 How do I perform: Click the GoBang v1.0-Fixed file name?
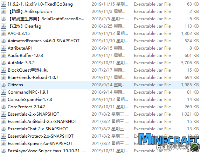click(40, 4)
